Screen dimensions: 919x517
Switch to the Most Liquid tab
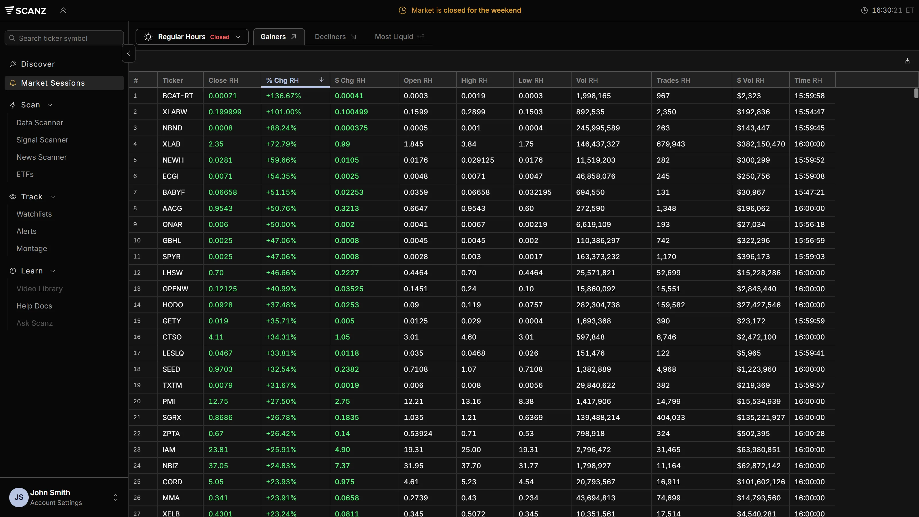[x=399, y=37]
